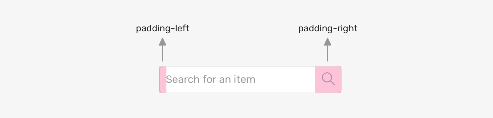Click the pink left padding strip

pos(163,80)
